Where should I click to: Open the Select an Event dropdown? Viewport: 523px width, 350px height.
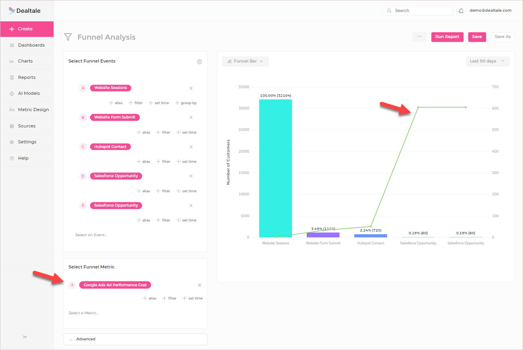tap(91, 235)
